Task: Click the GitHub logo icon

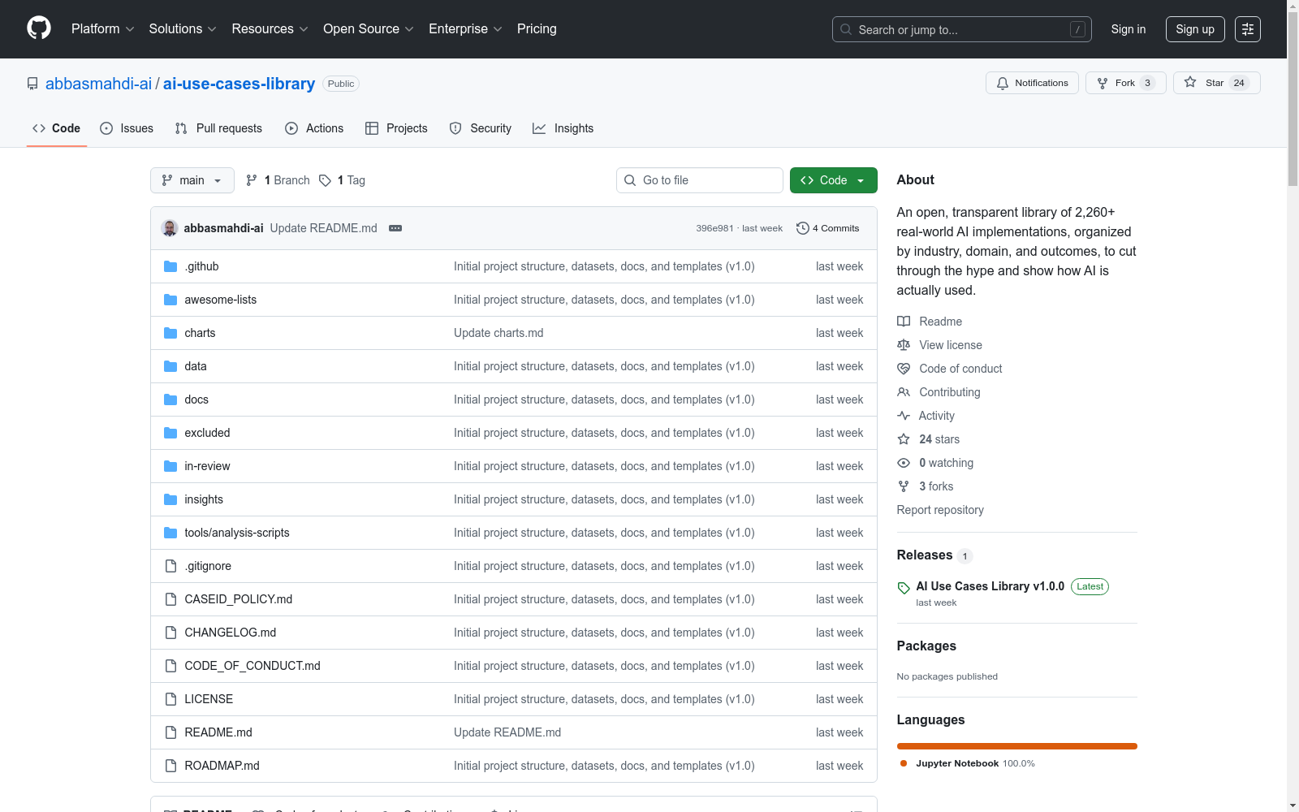Action: click(39, 28)
